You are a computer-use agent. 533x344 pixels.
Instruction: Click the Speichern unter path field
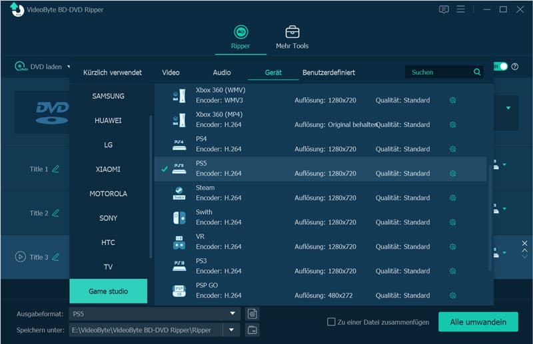[x=146, y=330]
